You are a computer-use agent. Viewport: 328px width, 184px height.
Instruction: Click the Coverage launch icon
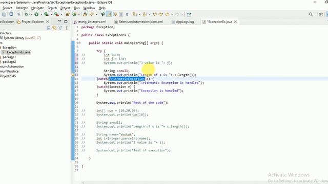point(46,14)
